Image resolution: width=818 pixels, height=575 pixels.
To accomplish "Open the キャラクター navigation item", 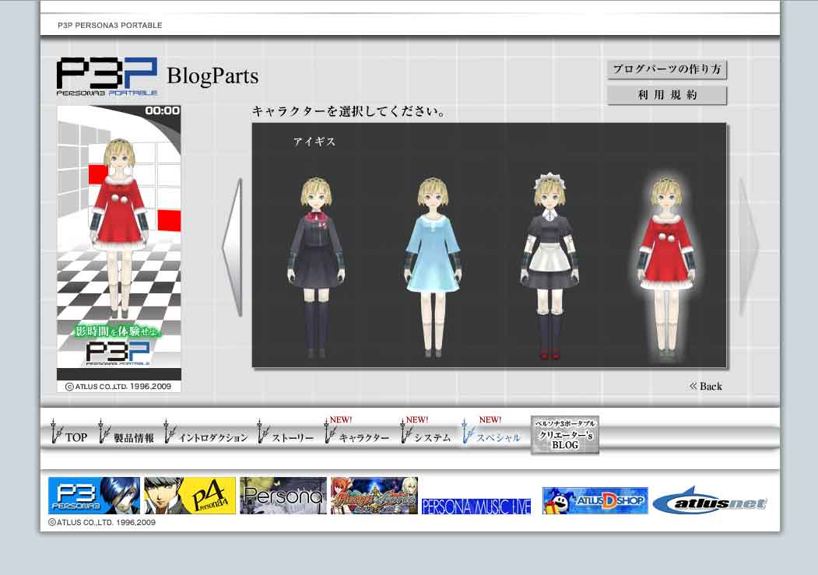I will click(356, 432).
